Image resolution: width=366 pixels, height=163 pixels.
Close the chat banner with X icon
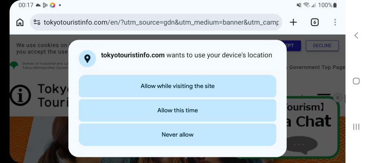tap(338, 97)
